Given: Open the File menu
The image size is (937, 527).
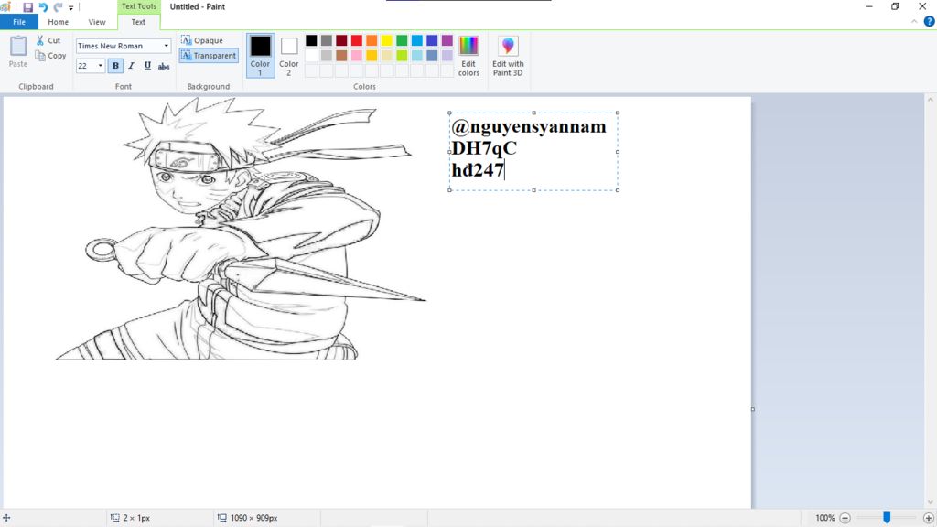Looking at the screenshot, I should (x=19, y=22).
